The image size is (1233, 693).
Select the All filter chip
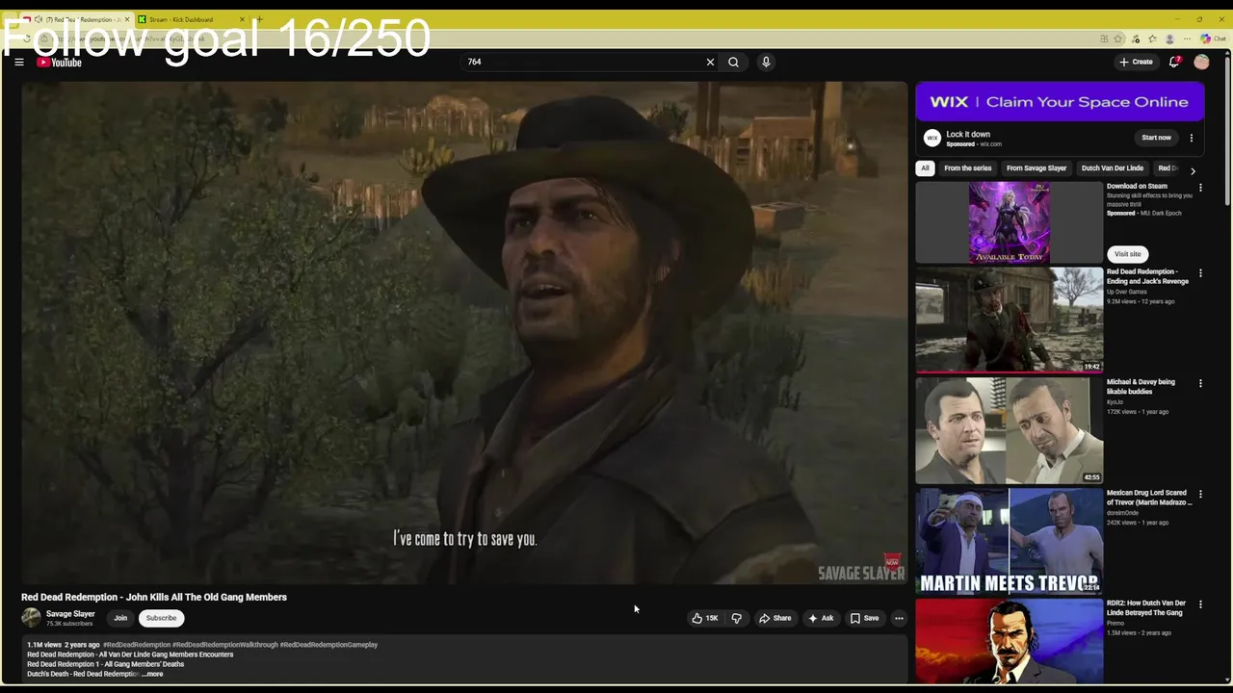[925, 168]
